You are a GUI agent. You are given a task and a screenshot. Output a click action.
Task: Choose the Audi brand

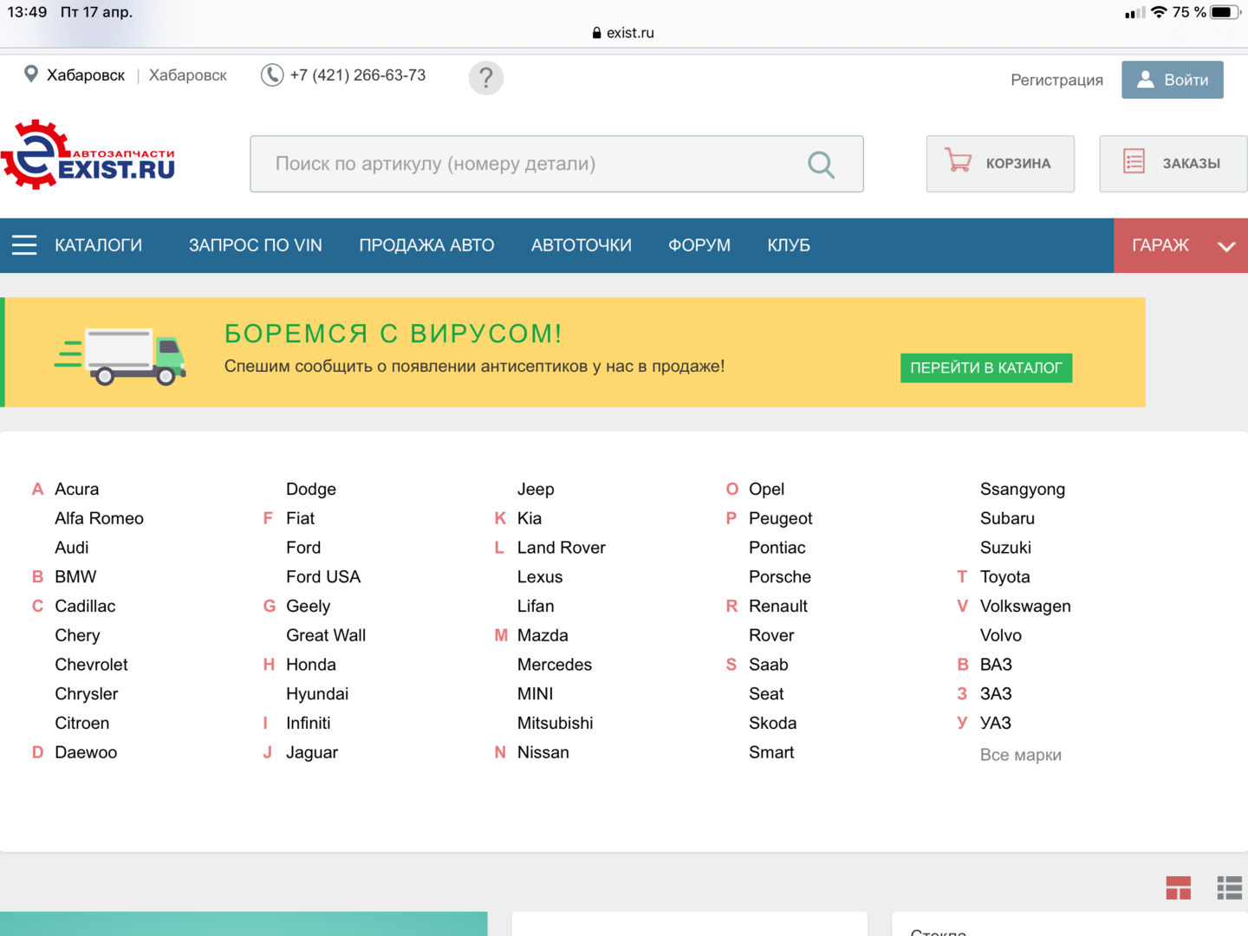(x=72, y=548)
